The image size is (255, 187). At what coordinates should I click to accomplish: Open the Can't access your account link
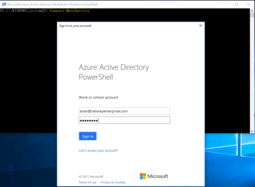pos(98,151)
